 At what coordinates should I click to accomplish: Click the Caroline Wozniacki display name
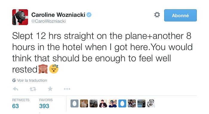pos(58,15)
